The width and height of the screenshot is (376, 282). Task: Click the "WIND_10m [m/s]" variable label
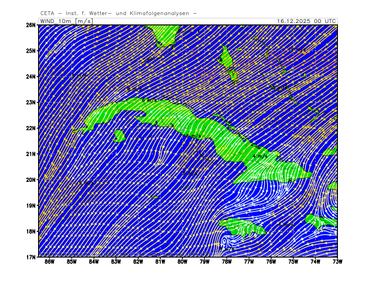[66, 21]
